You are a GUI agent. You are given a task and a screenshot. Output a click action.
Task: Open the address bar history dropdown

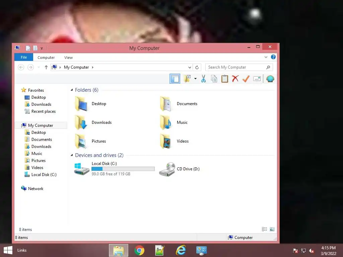[190, 67]
